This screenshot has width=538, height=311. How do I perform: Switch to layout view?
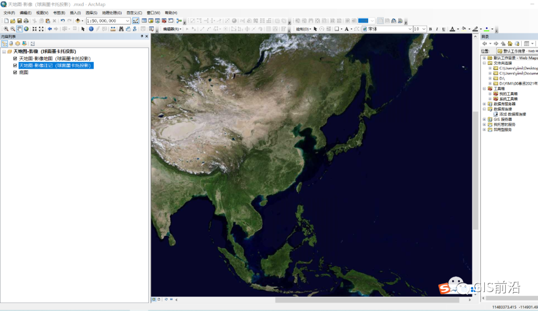[159, 300]
